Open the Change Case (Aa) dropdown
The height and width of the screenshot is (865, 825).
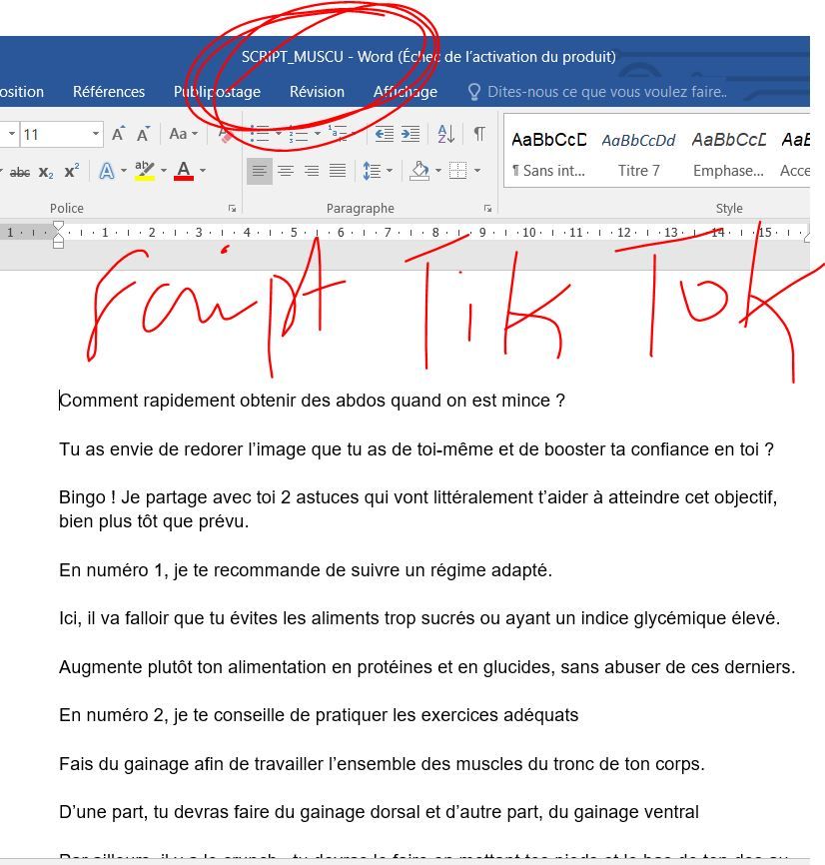(183, 134)
